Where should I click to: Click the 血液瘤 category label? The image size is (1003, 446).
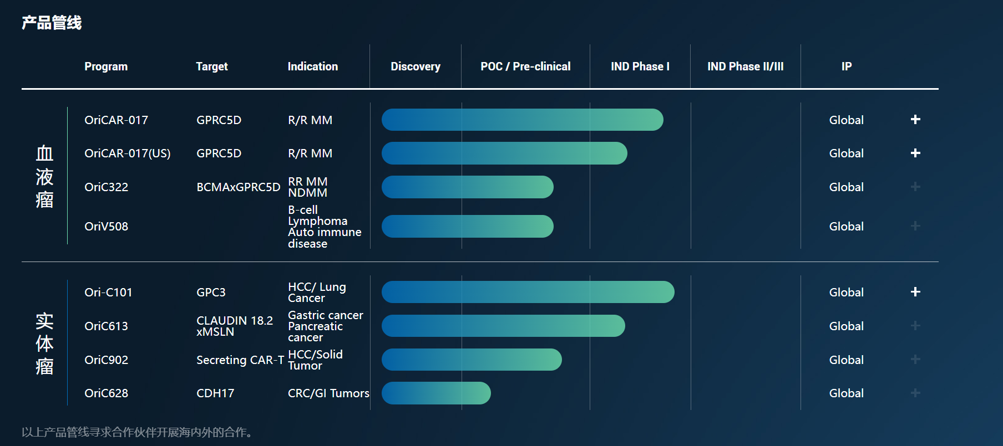click(x=44, y=177)
